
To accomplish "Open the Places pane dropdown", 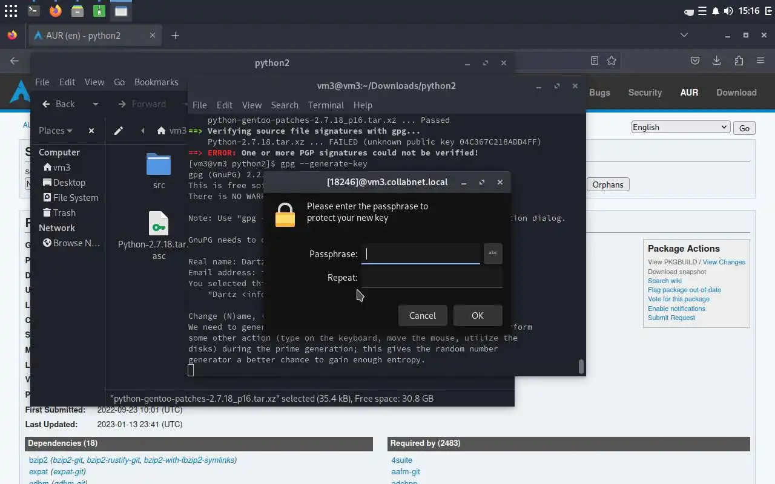I will tap(56, 130).
